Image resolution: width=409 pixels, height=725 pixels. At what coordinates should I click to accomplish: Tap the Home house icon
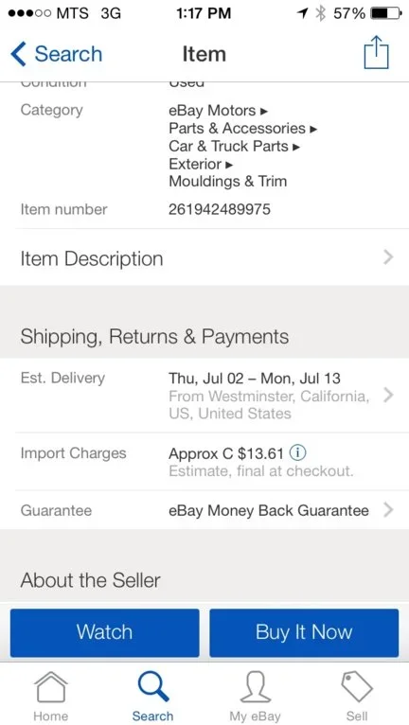point(51,687)
